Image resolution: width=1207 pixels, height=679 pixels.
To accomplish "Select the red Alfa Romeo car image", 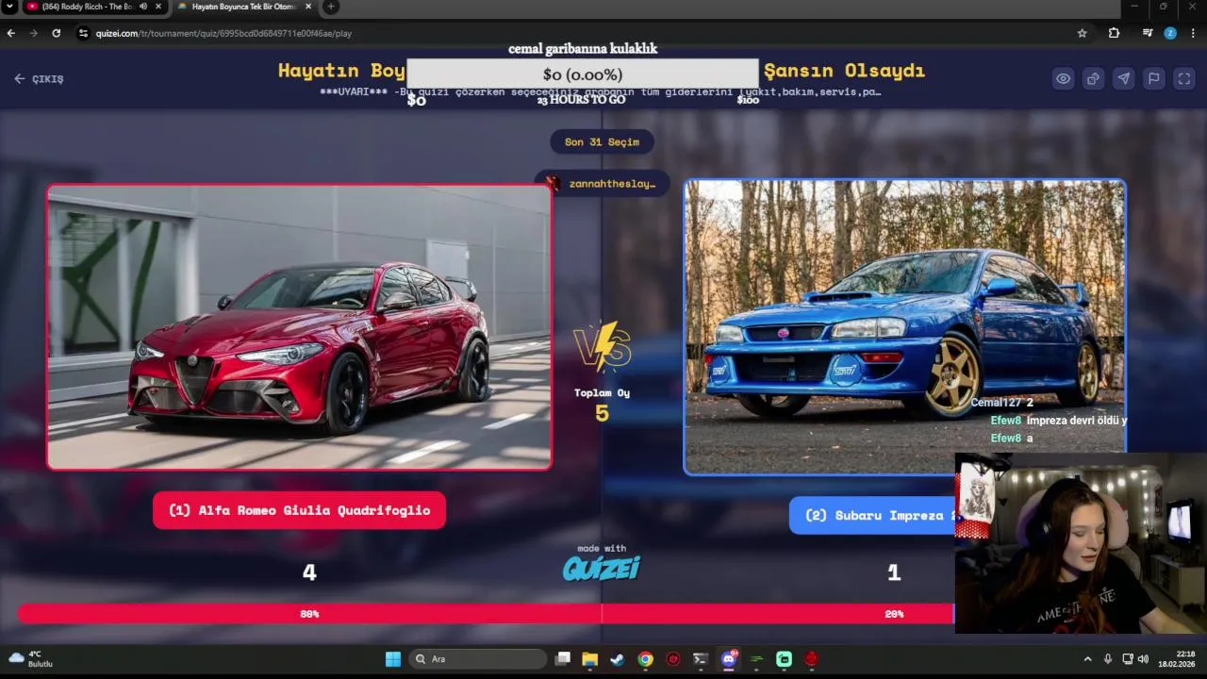I will (x=299, y=326).
